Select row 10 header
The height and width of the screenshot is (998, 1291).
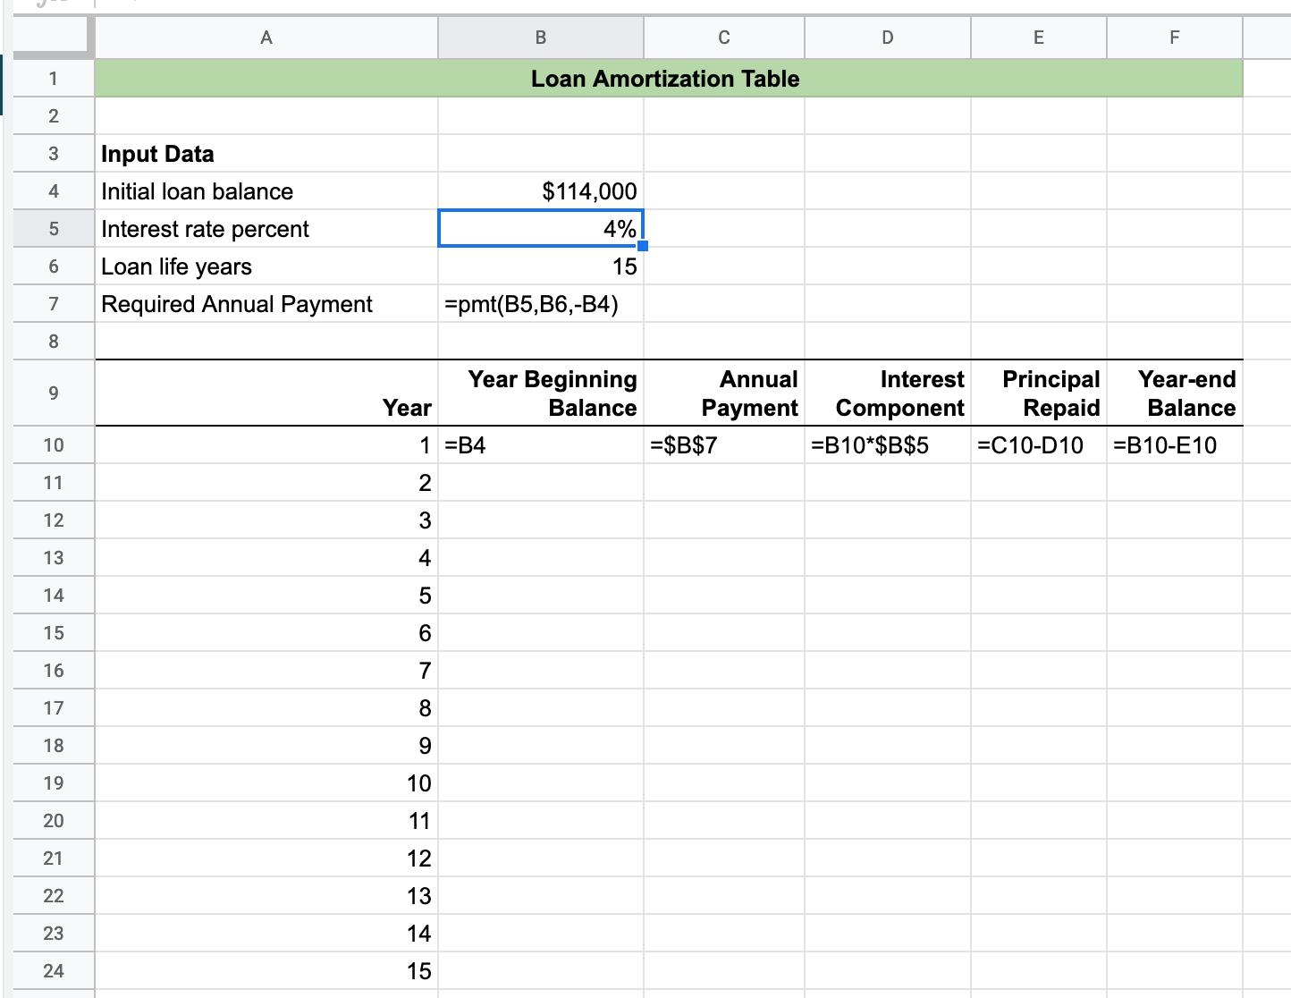(54, 445)
